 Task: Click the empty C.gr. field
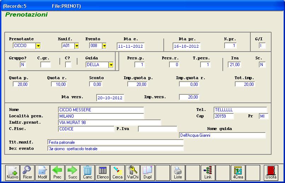click(46, 65)
